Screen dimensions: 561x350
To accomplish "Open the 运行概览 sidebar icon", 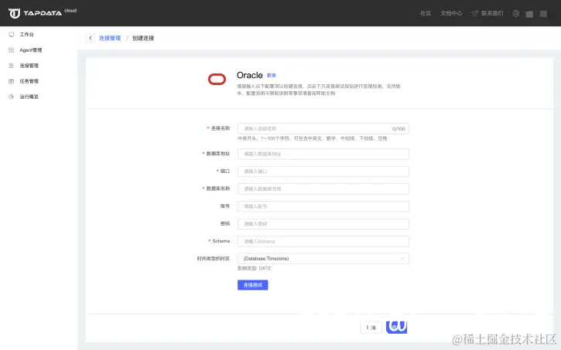I will [11, 97].
